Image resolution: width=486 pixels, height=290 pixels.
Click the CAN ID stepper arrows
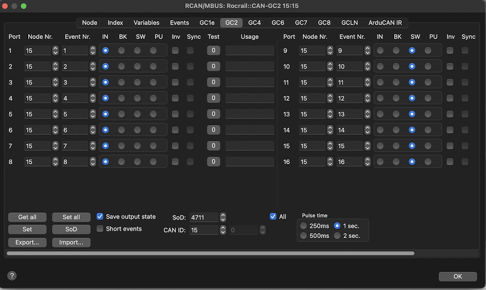pos(223,230)
